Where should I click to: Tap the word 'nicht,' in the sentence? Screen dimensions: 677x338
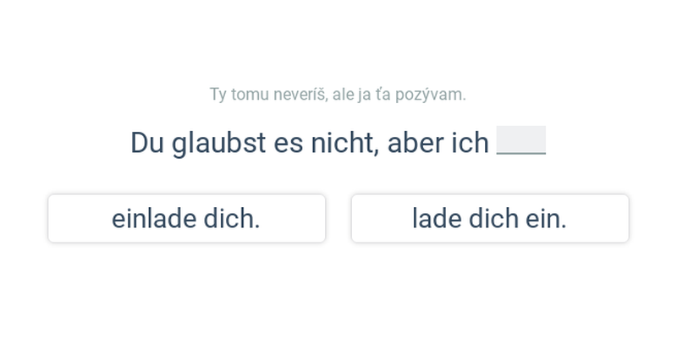(x=345, y=143)
